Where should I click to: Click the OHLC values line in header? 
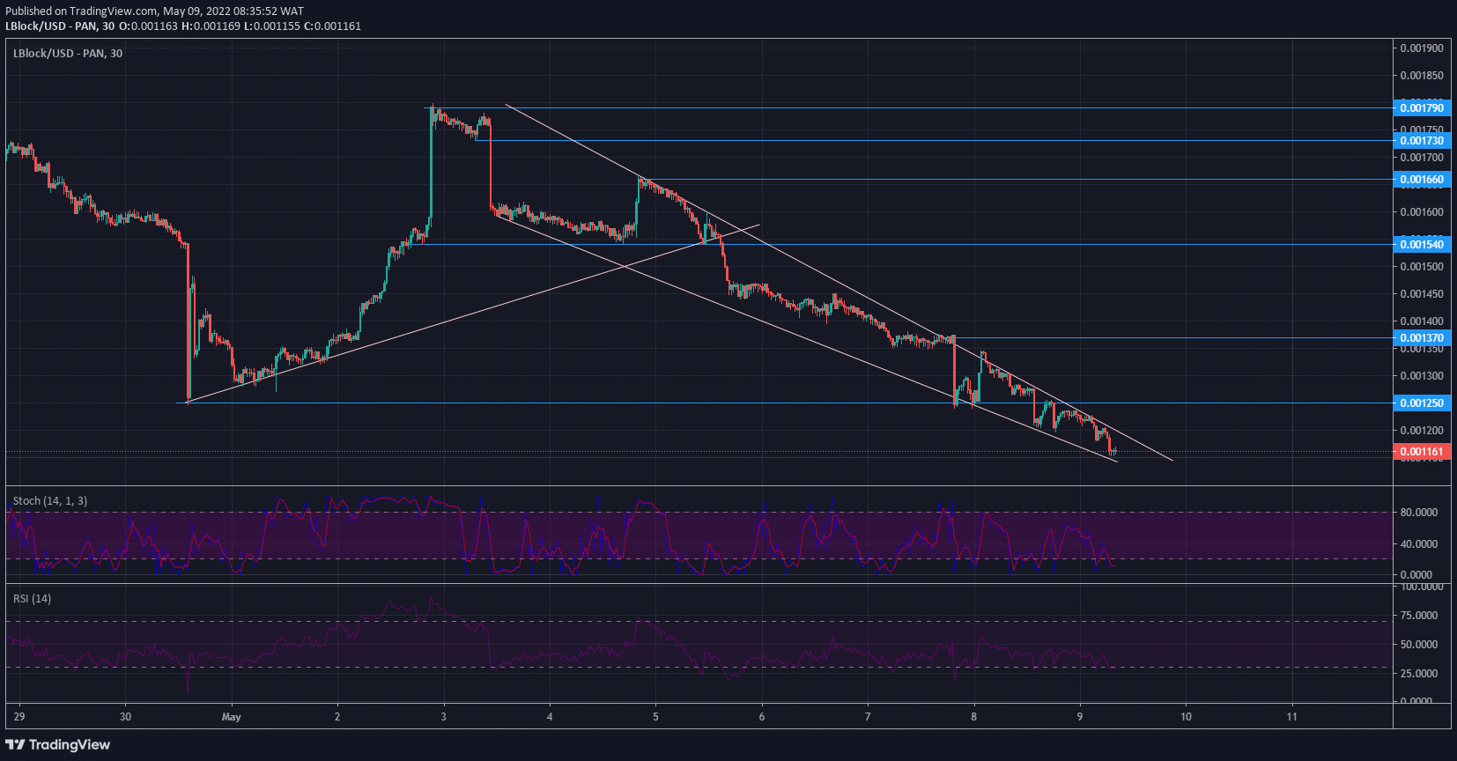pos(240,26)
